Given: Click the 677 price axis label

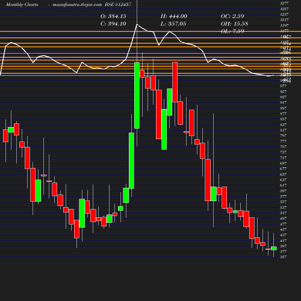Looking at the screenshot, I should (x=283, y=169).
